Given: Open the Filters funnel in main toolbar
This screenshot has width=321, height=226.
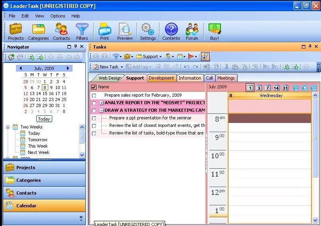Looking at the screenshot, I should [x=82, y=32].
